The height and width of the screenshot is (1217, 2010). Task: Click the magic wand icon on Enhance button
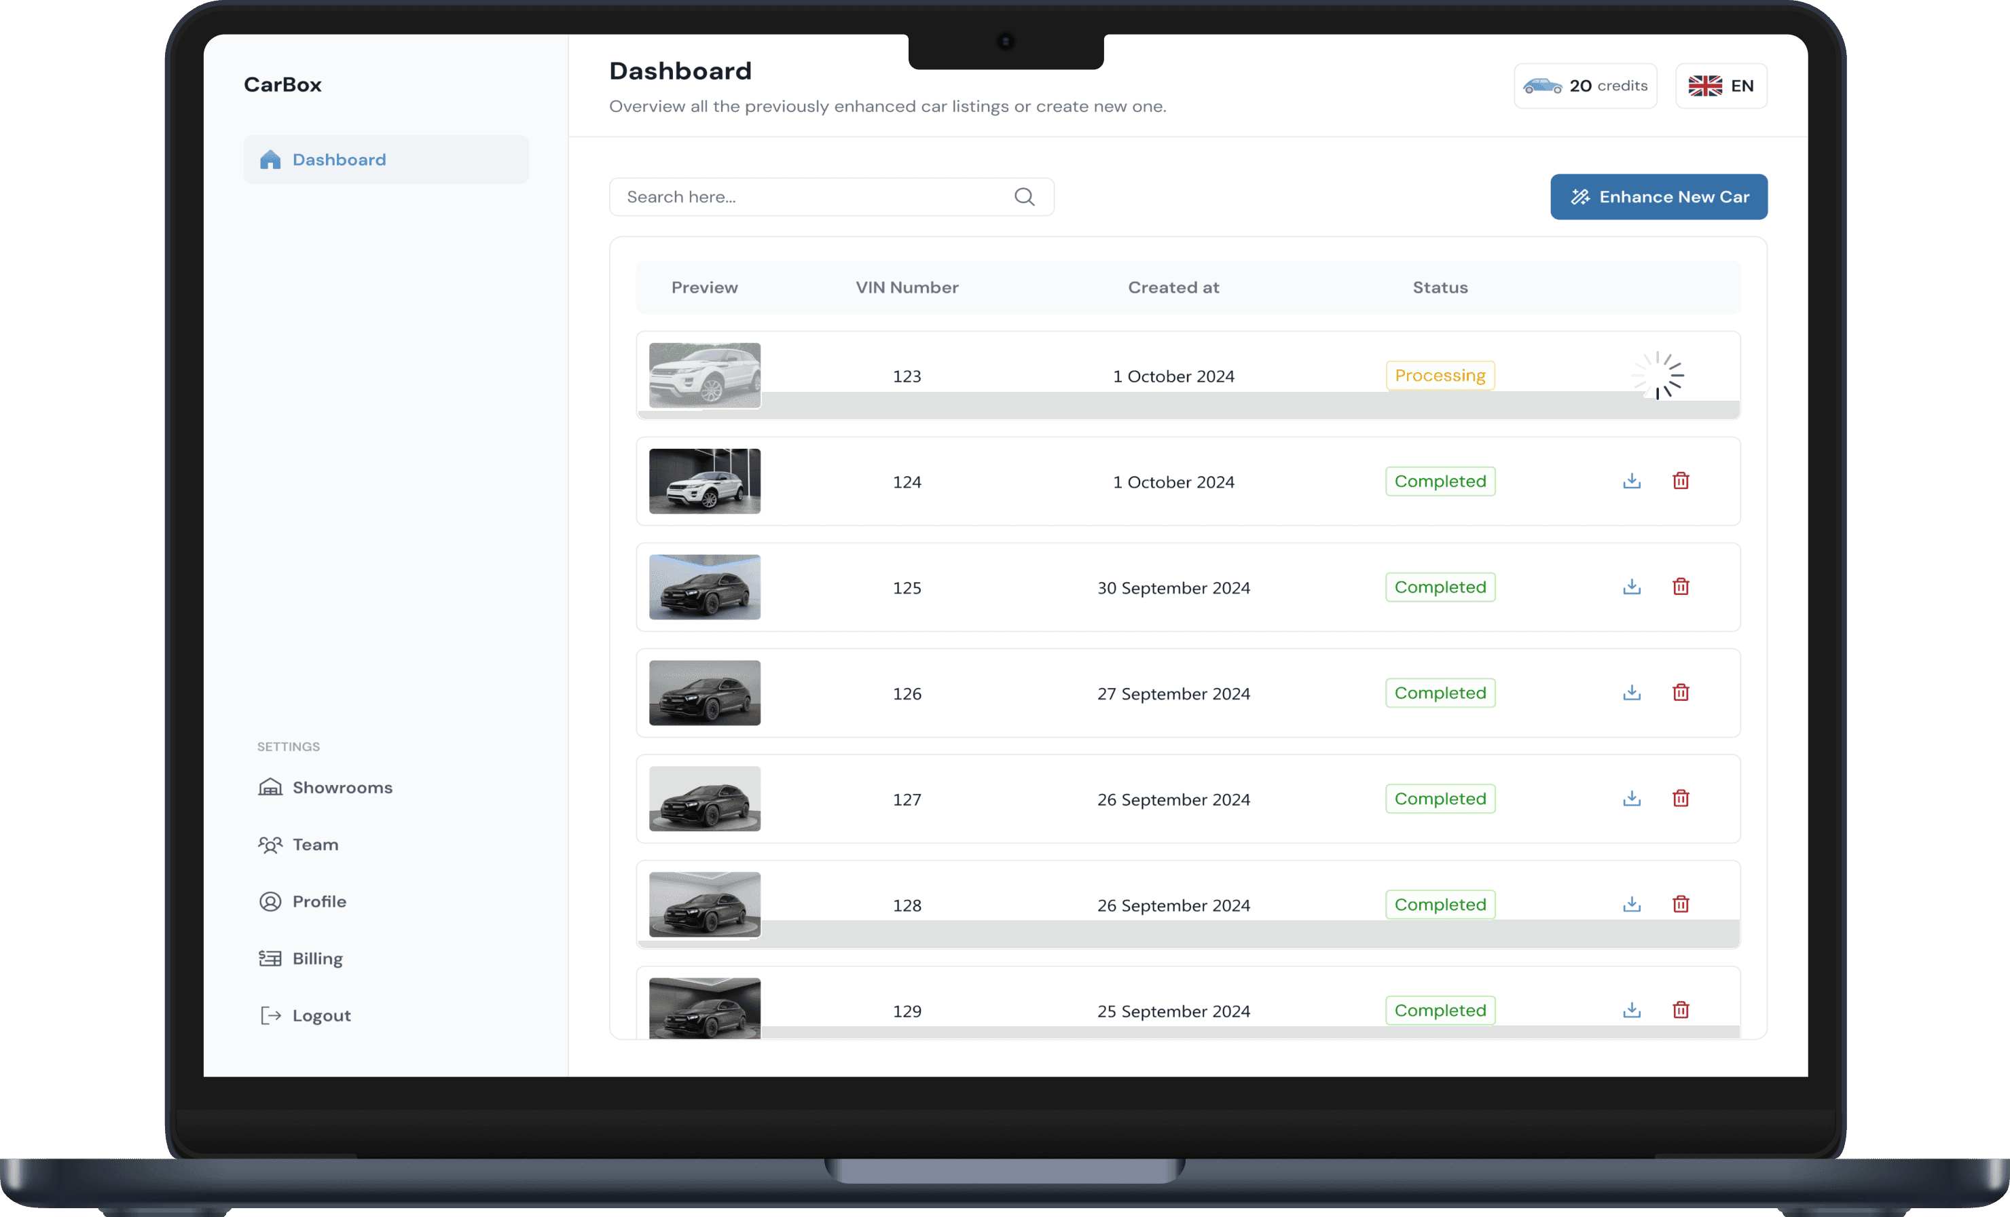(1580, 196)
